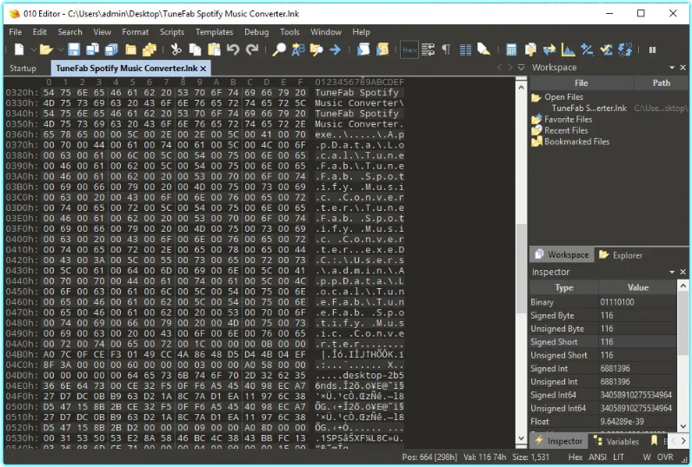Open the file tab list dropdown triangle

click(x=522, y=68)
